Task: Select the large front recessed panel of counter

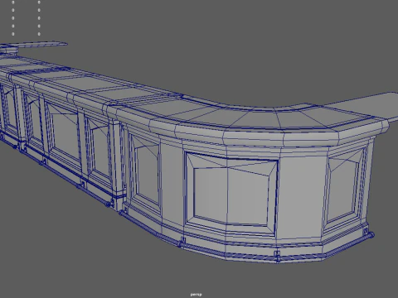Action: click(x=231, y=193)
